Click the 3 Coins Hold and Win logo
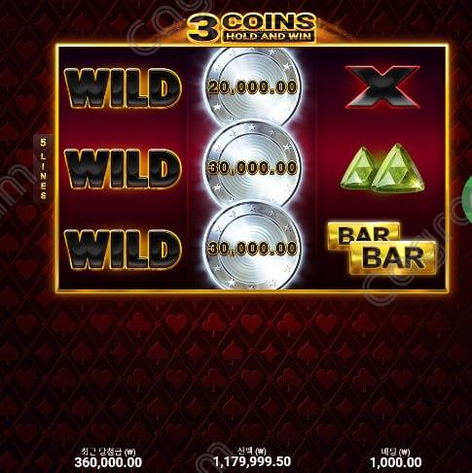Viewport: 472px width, 473px height. [x=252, y=28]
